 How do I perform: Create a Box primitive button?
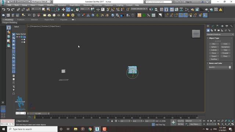pos(214,44)
